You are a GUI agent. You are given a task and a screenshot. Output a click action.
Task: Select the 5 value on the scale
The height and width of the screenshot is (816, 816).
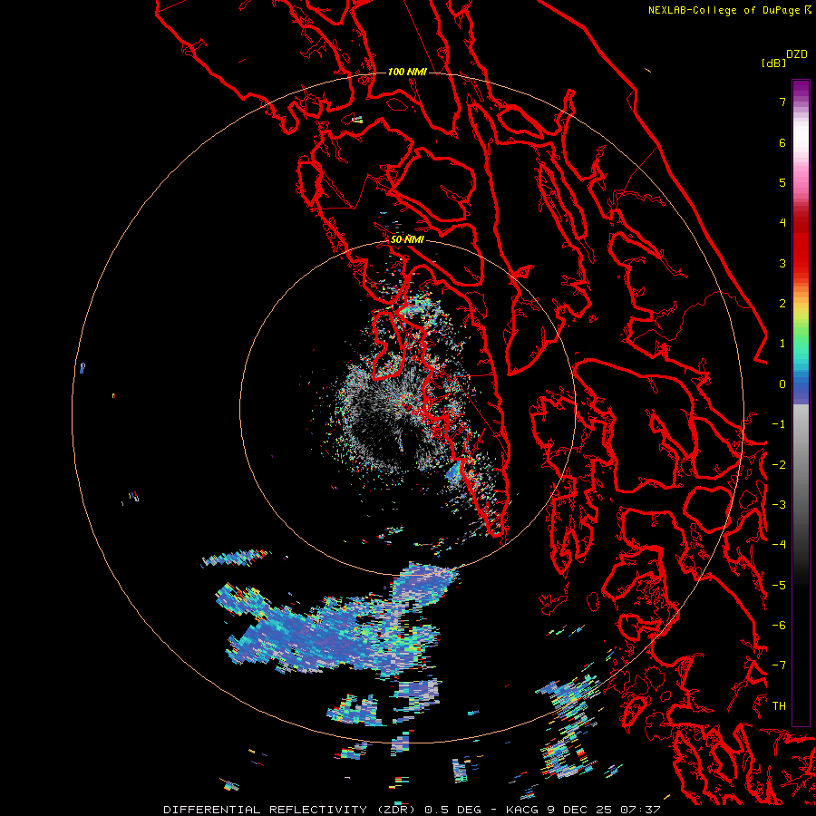(782, 182)
